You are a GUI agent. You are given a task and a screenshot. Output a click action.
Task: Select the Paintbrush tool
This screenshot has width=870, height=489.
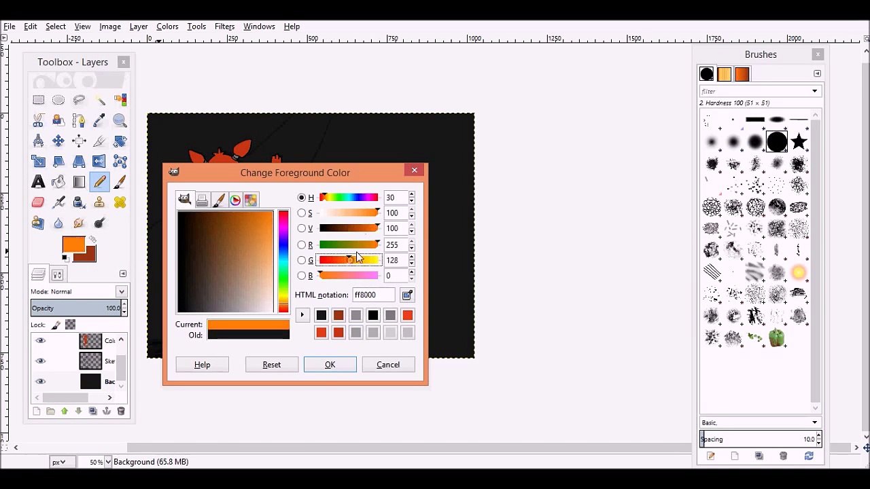click(x=120, y=181)
